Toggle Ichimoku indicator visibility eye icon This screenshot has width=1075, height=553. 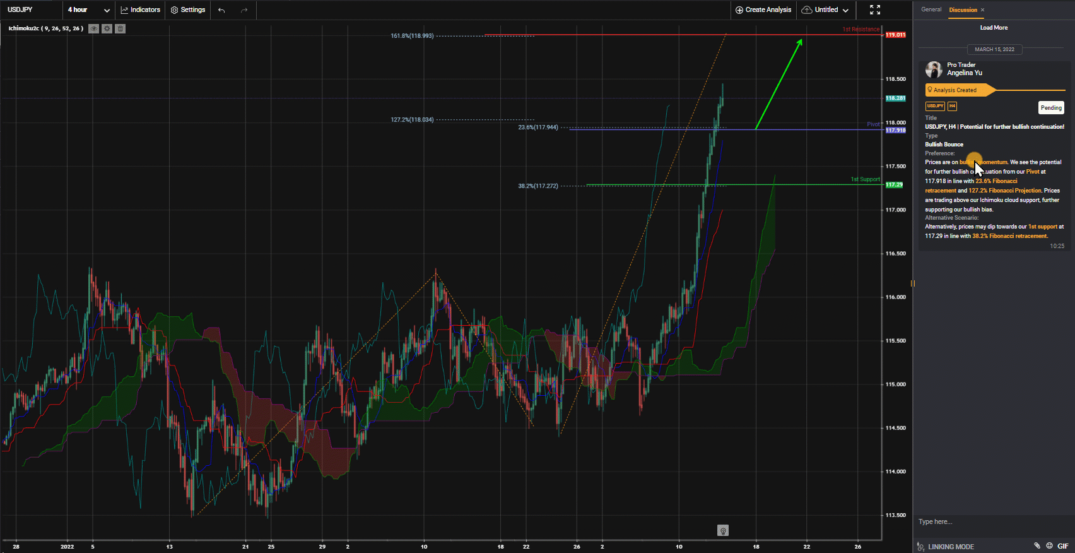(x=93, y=28)
